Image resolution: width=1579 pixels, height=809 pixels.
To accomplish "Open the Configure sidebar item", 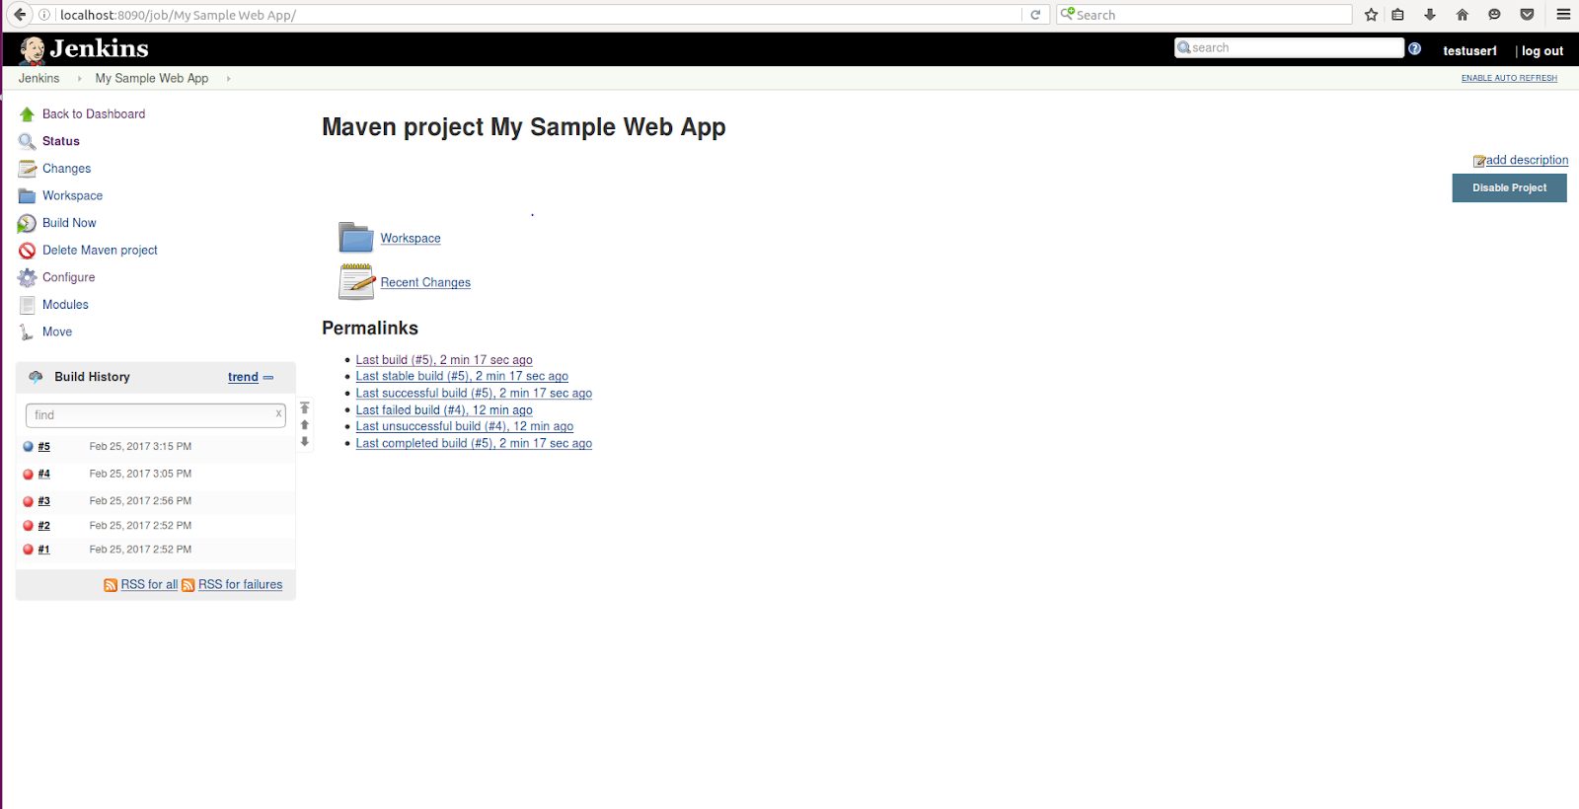I will coord(69,277).
